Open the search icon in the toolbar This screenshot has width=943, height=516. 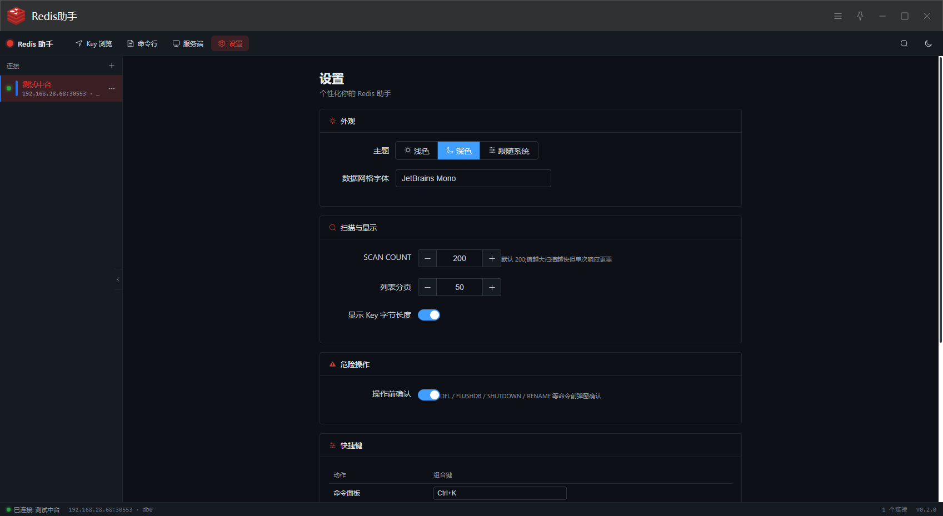(904, 43)
